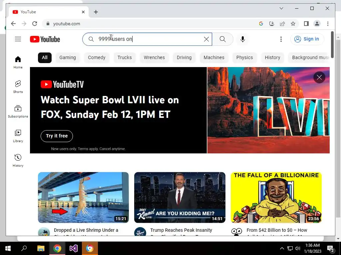Select the Comedy filter chip

(97, 58)
